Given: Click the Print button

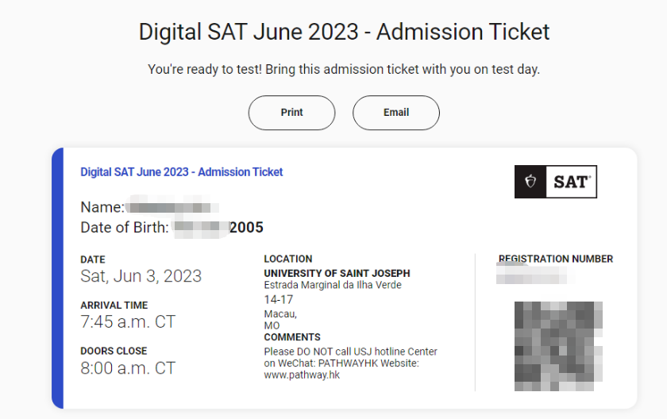Looking at the screenshot, I should 291,113.
